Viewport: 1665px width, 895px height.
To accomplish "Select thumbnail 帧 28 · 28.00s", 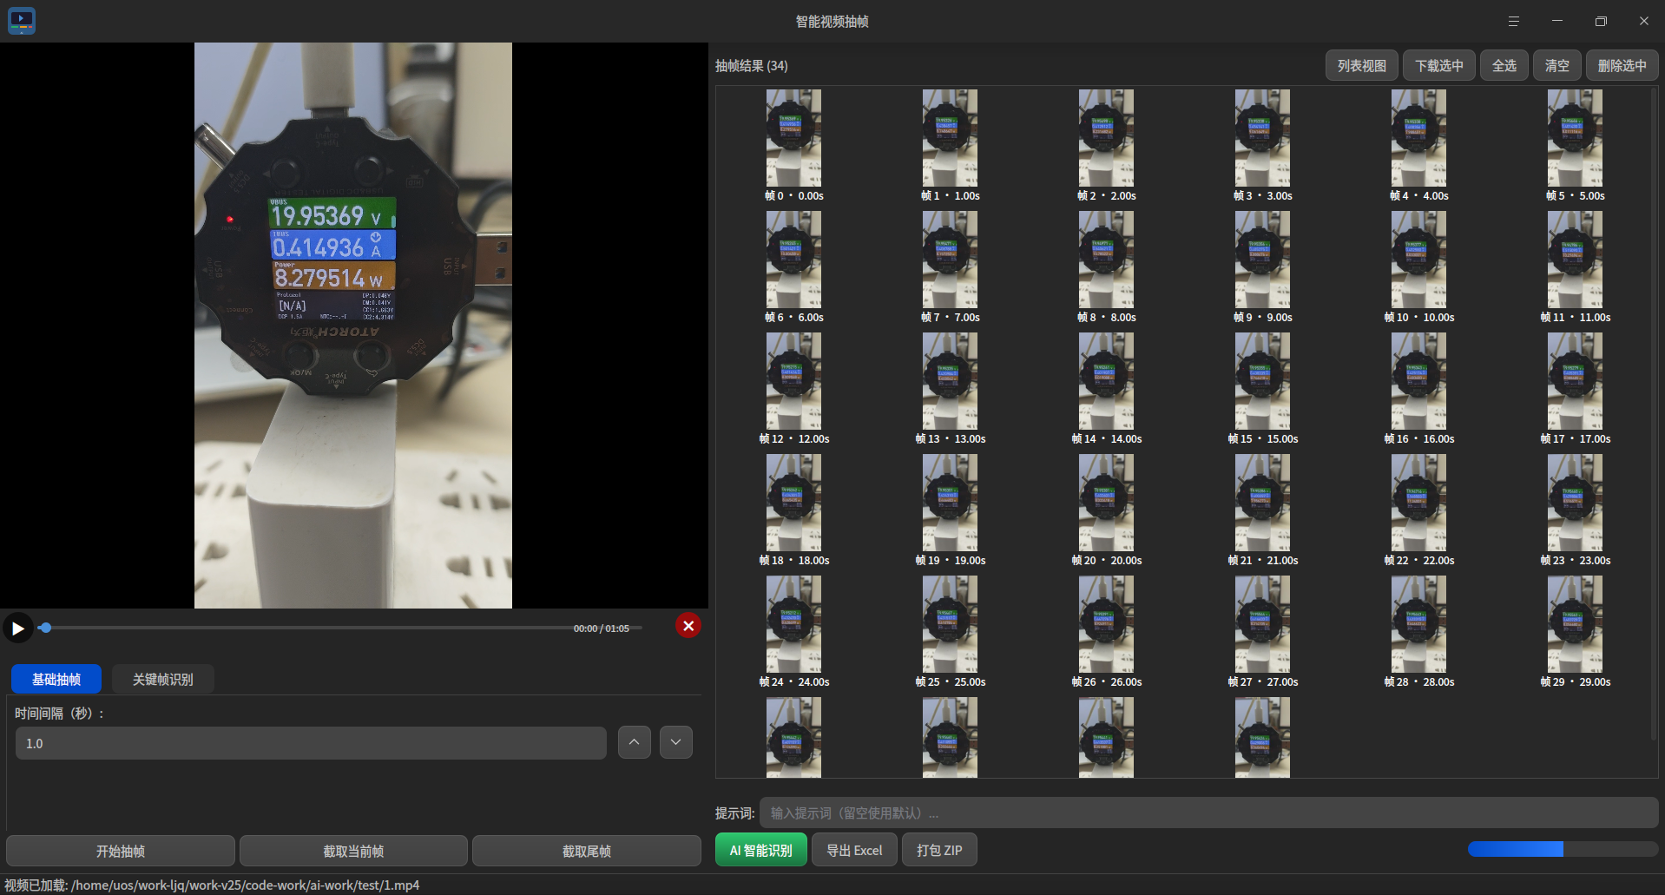I will pyautogui.click(x=1418, y=632).
